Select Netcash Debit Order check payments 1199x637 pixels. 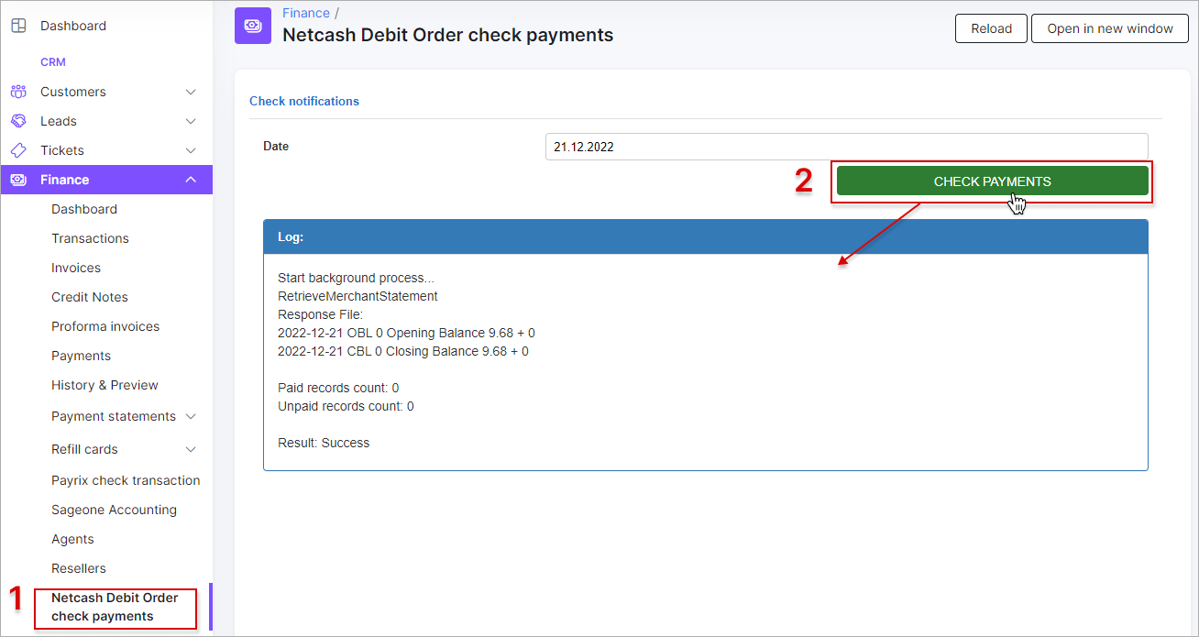point(115,607)
